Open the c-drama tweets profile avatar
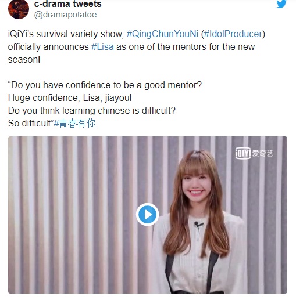Screen dimensions: 296x300 (x=19, y=9)
